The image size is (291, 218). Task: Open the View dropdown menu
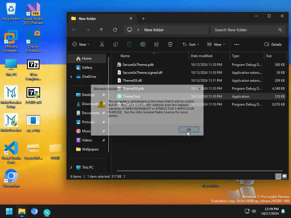click(216, 44)
